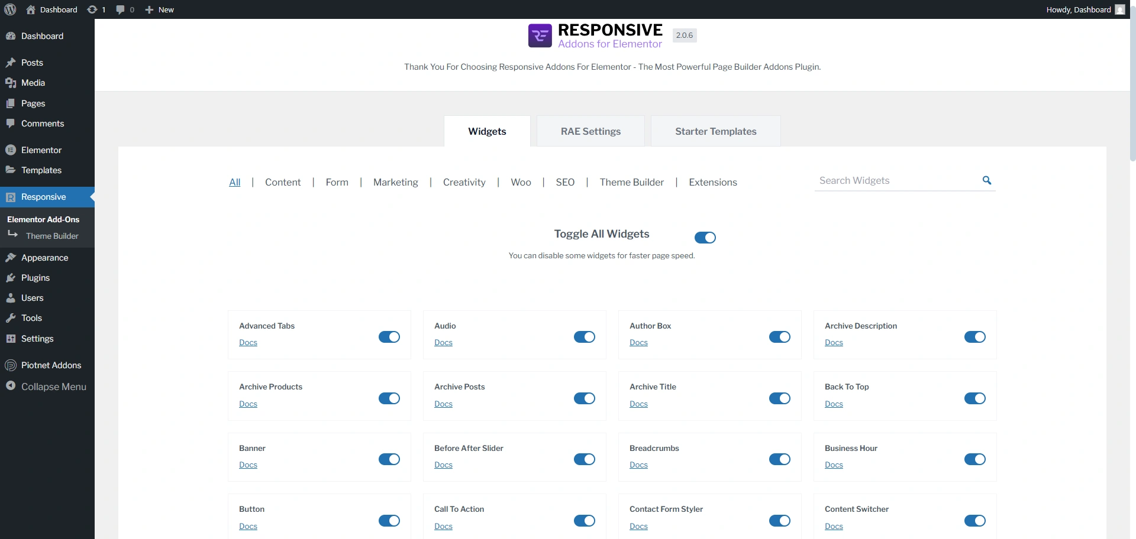Filter widgets by Theme Builder category
The width and height of the screenshot is (1136, 539).
click(x=632, y=182)
